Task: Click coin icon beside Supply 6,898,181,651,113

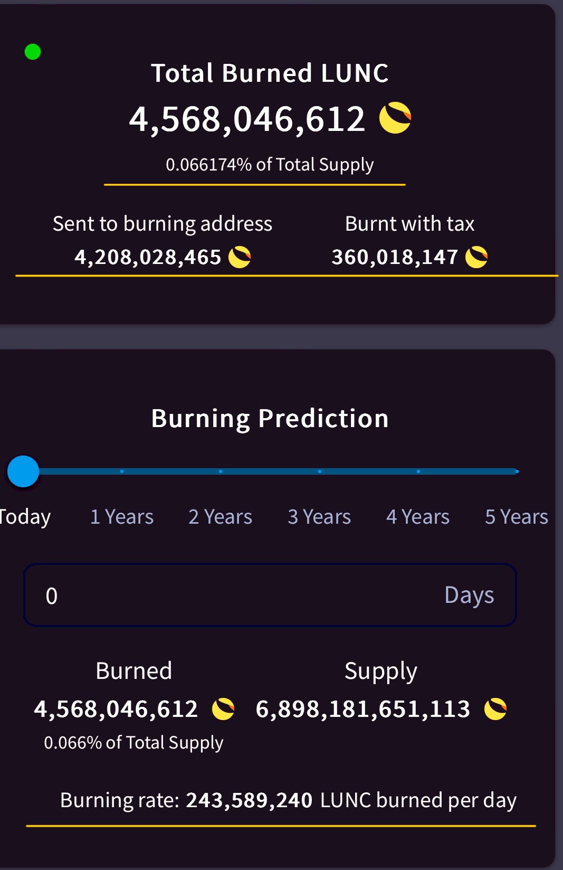Action: [x=495, y=708]
